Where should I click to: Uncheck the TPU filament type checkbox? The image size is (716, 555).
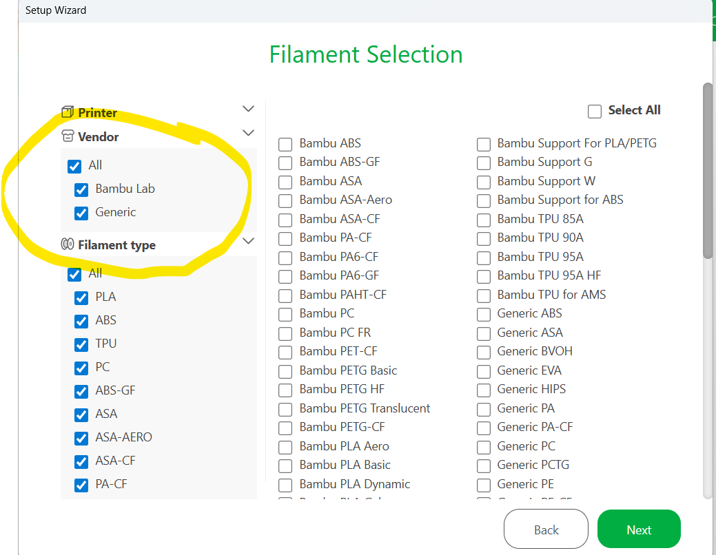[81, 344]
